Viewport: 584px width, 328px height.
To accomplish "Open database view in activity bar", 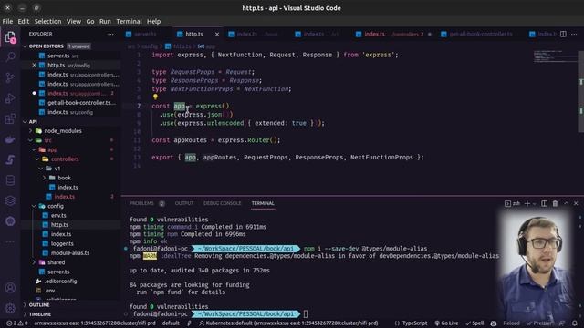I will point(10,180).
